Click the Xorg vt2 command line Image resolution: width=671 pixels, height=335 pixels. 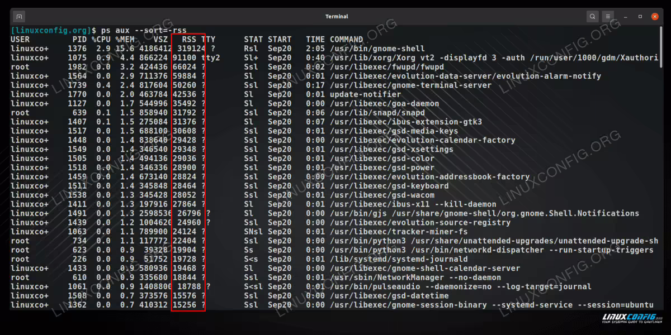point(494,58)
